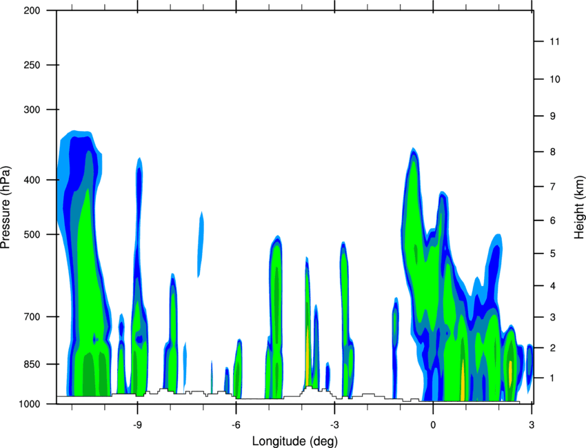
Task: Pick the 6 km height label
Action: coord(553,221)
